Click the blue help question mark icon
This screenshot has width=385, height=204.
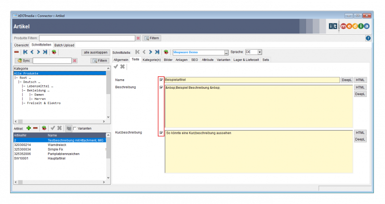368,38
